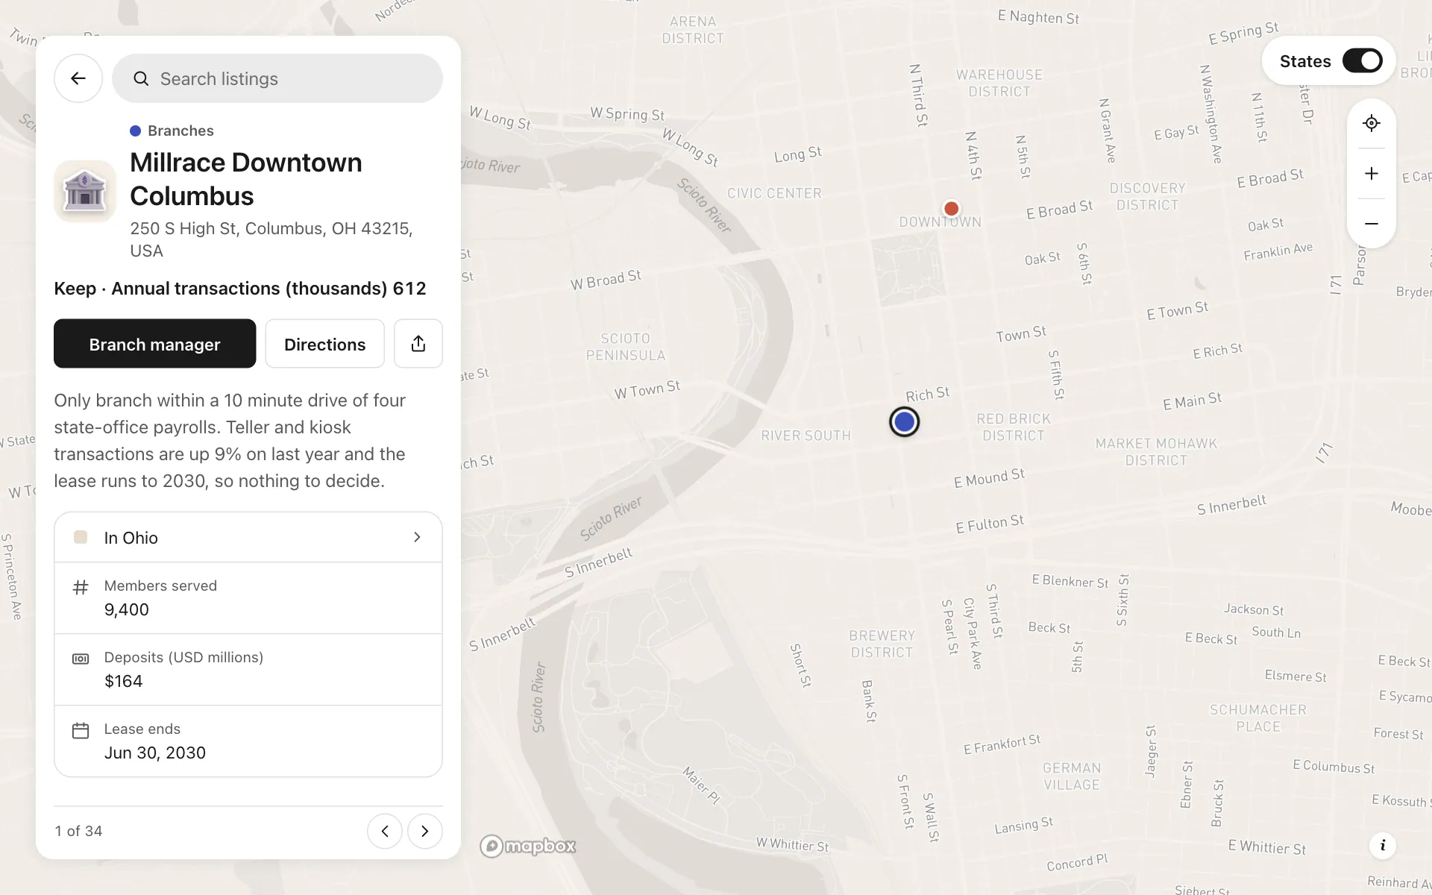Open map info attribution button
1432x895 pixels.
[1383, 845]
